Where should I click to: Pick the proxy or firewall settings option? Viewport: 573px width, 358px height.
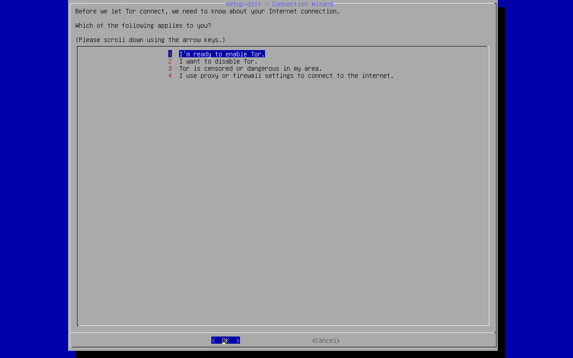tap(286, 76)
